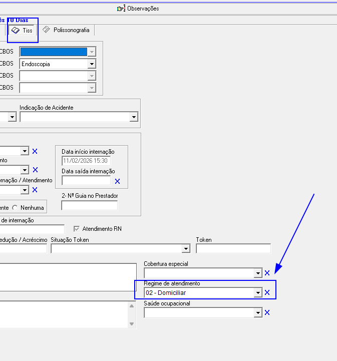Clear Saúde ocupacional using its blue X
Viewport: 337px width, 361px height.
click(267, 312)
